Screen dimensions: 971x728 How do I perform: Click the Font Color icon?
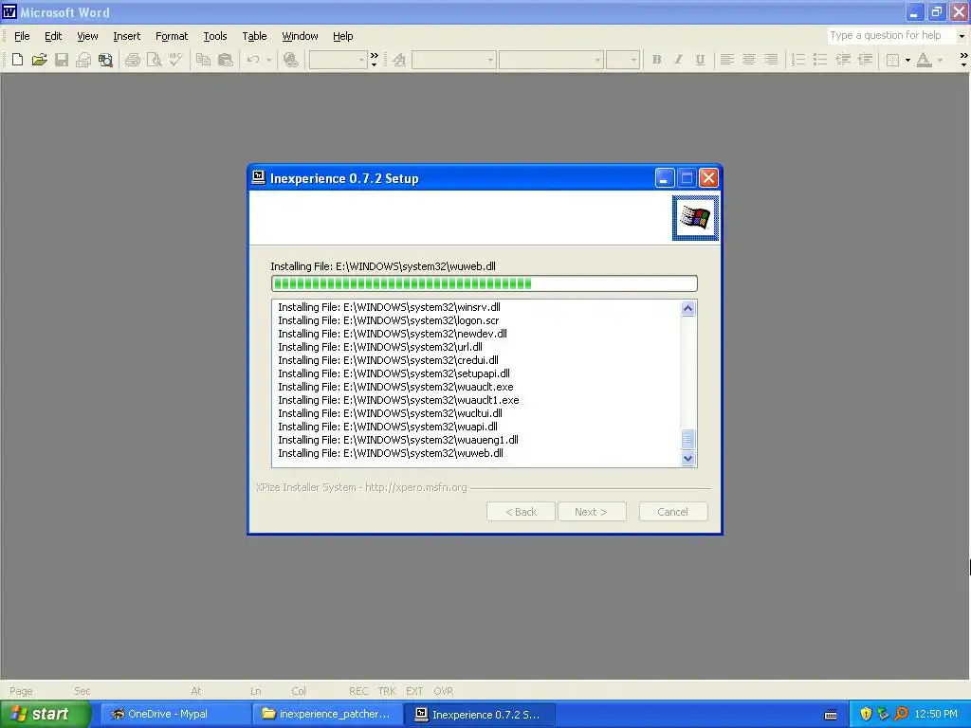pos(924,60)
